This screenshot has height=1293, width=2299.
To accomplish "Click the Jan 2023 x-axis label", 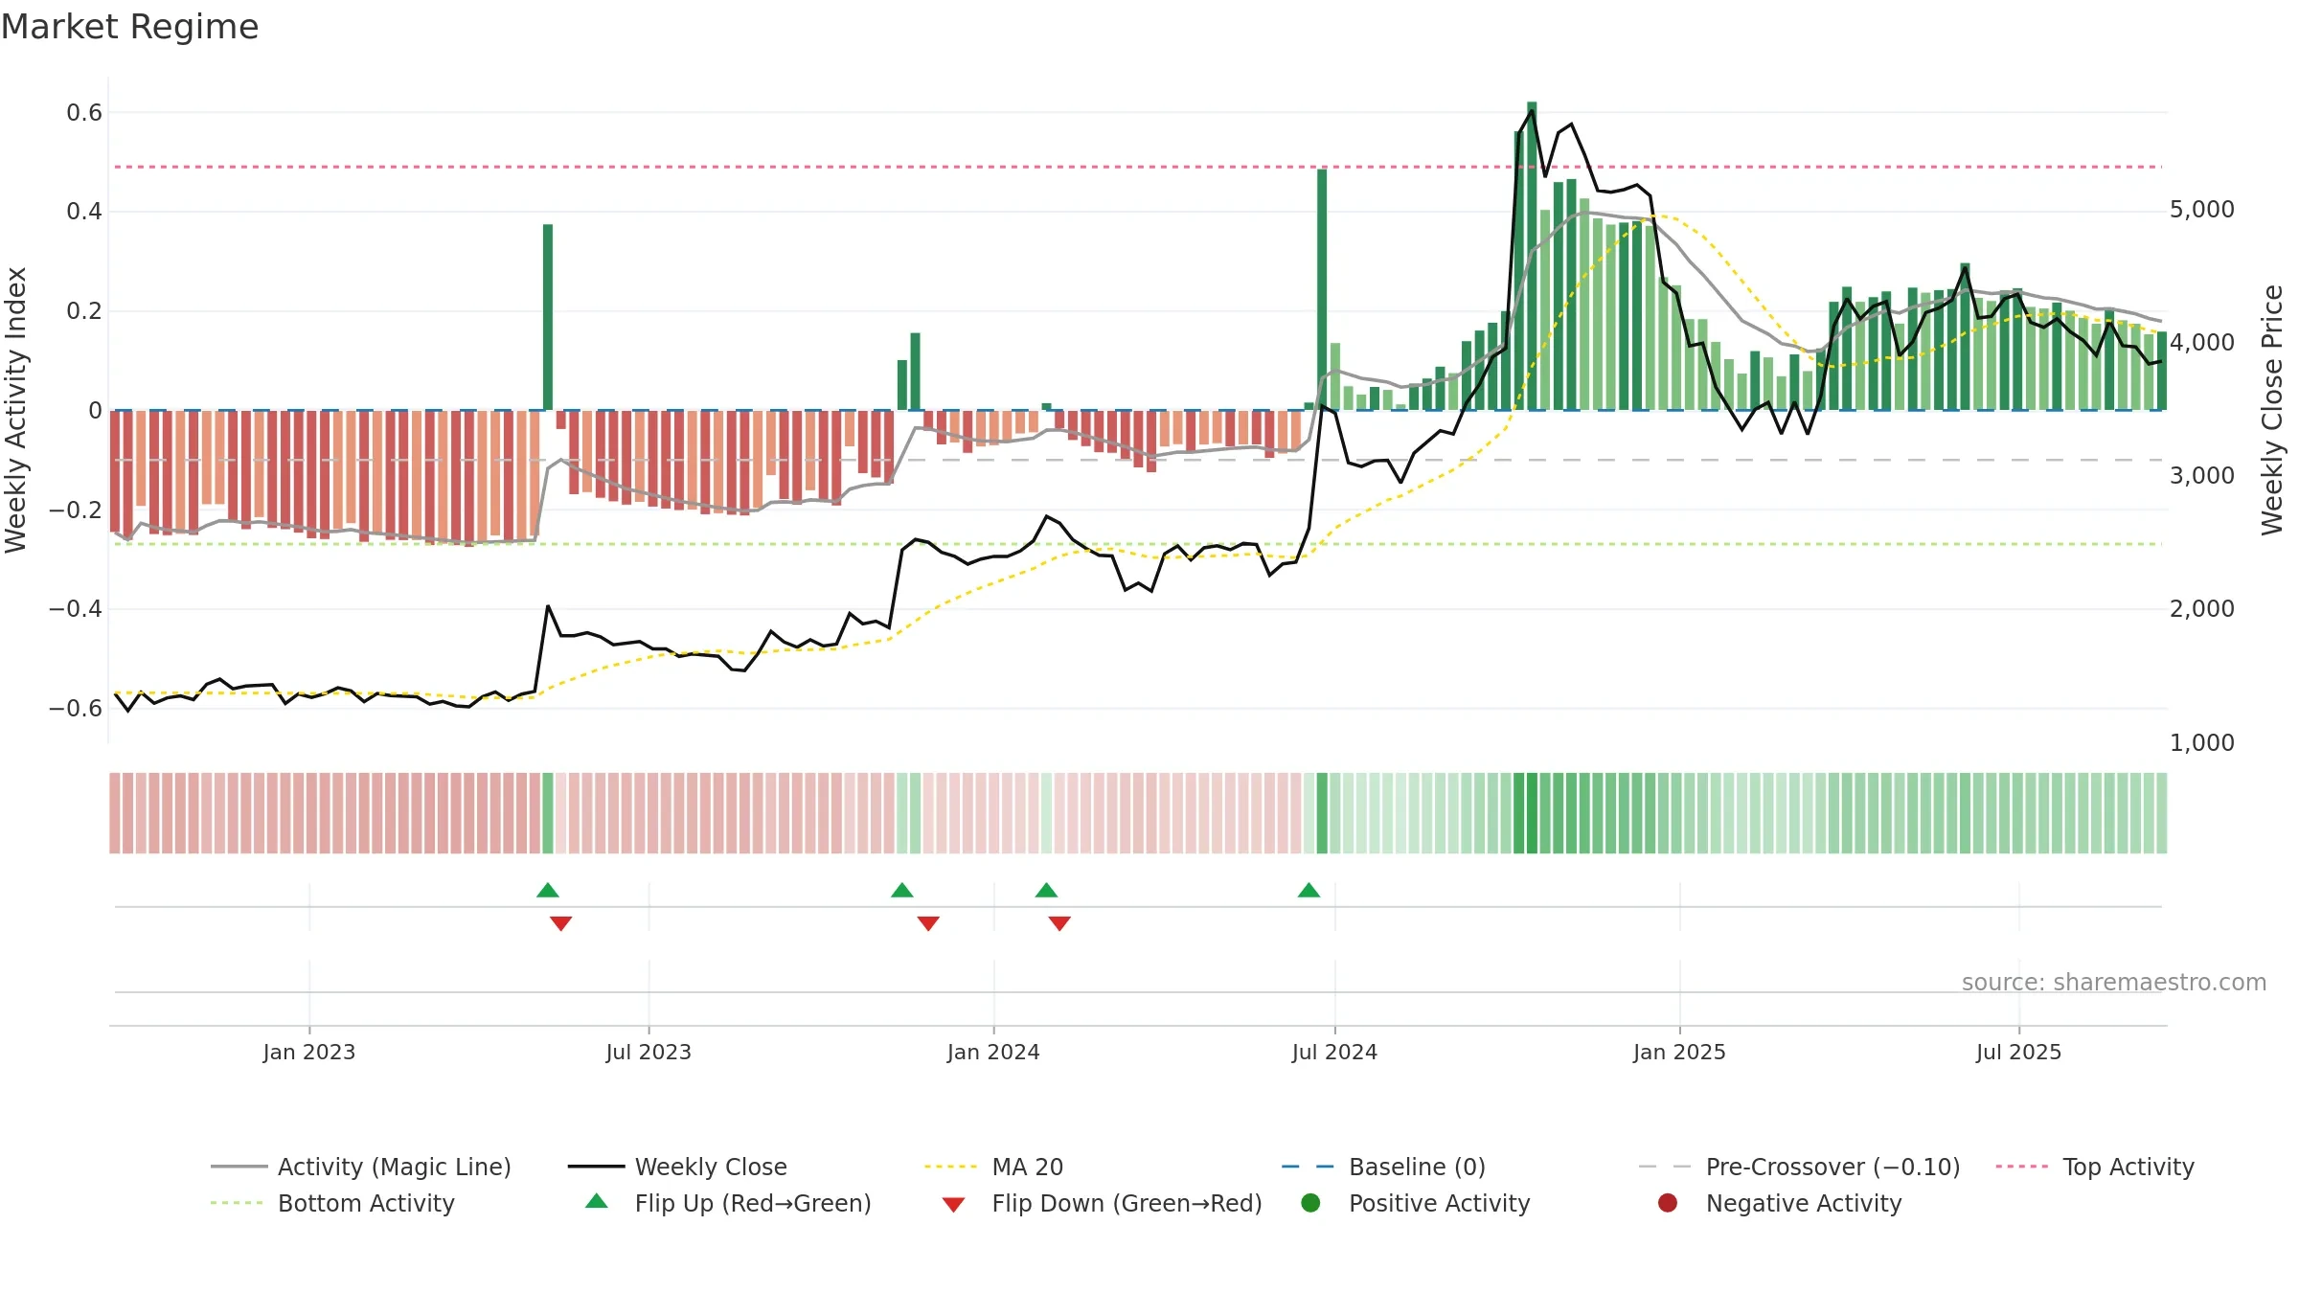I will (309, 1052).
